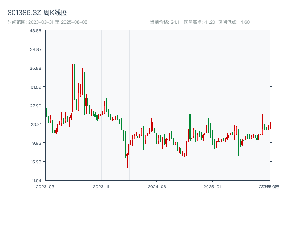The width and height of the screenshot is (300, 225).
Task: Select the time range text 2023-03-31 至 2025-08-08
Action: point(58,22)
